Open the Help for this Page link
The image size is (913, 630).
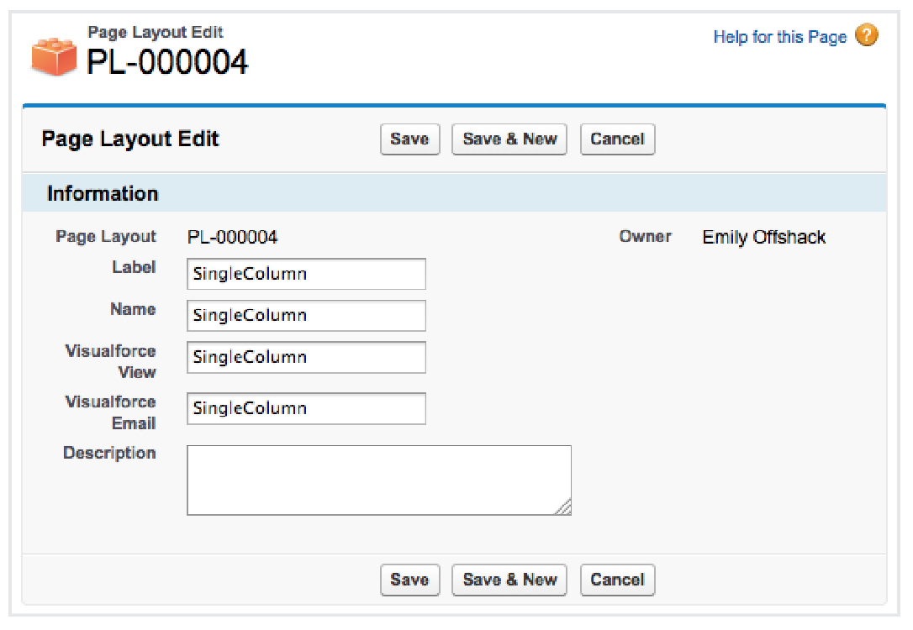coord(779,37)
